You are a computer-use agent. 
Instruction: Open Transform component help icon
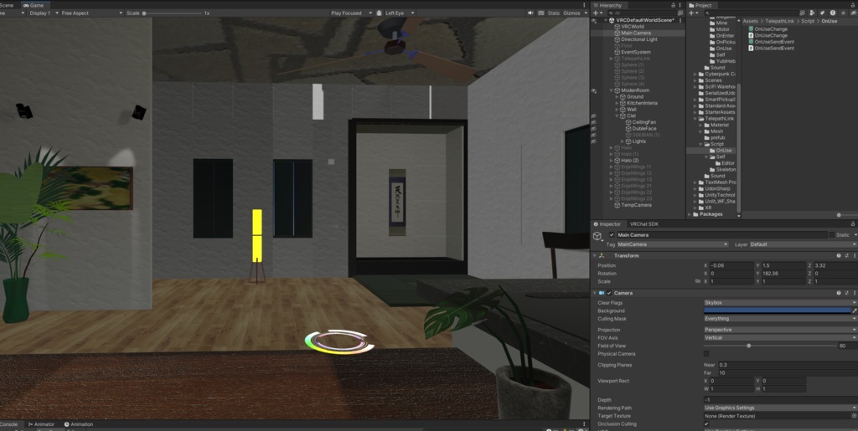(838, 255)
